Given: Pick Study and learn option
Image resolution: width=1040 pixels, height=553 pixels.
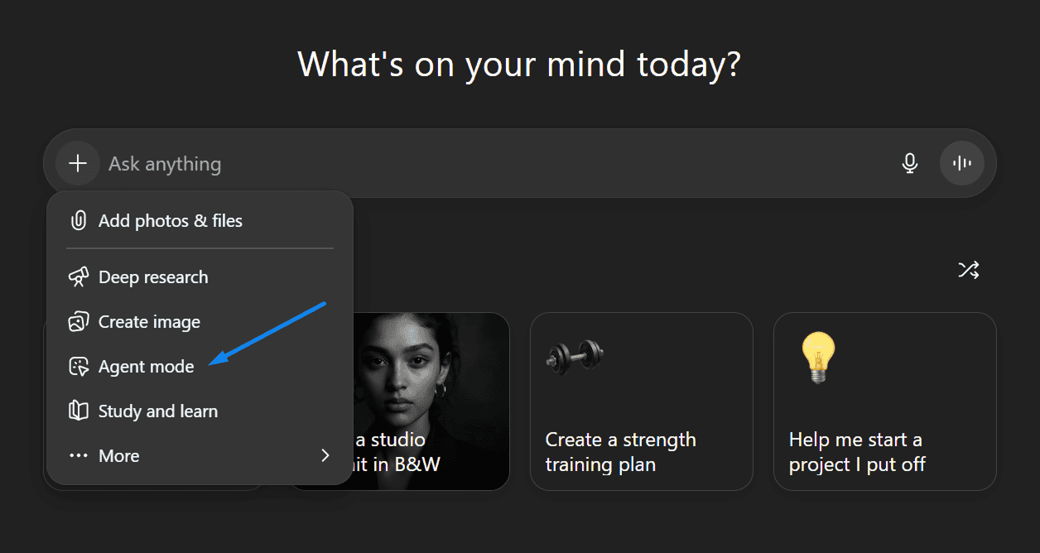Looking at the screenshot, I should tap(158, 411).
